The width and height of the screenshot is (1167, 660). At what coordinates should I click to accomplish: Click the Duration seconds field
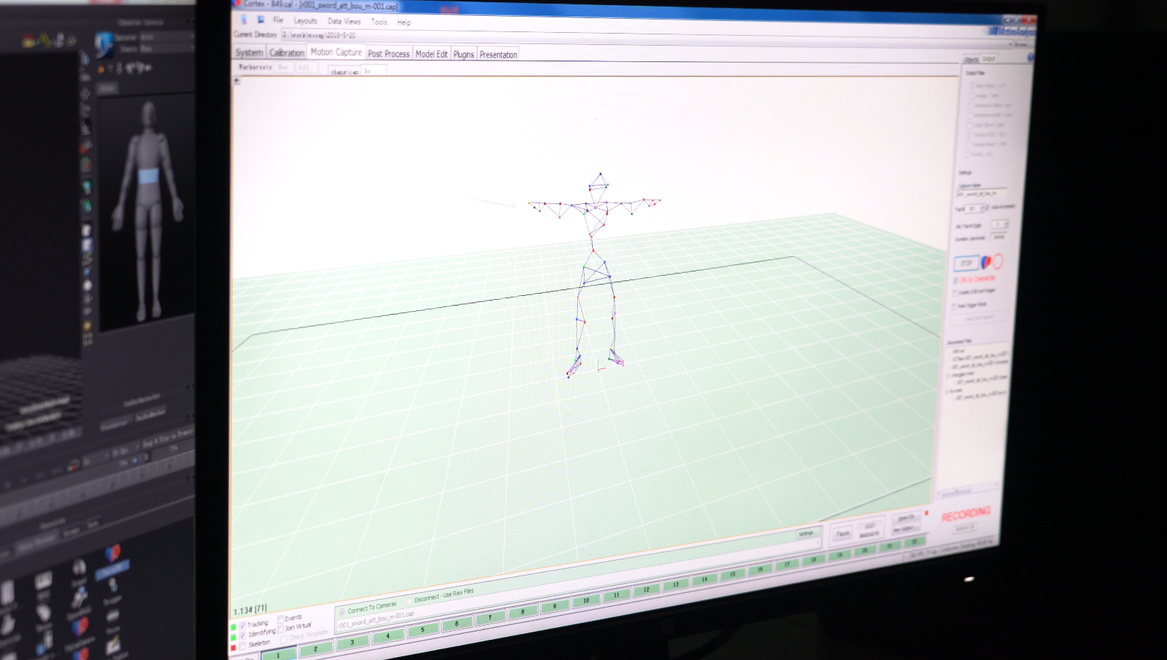tap(998, 237)
